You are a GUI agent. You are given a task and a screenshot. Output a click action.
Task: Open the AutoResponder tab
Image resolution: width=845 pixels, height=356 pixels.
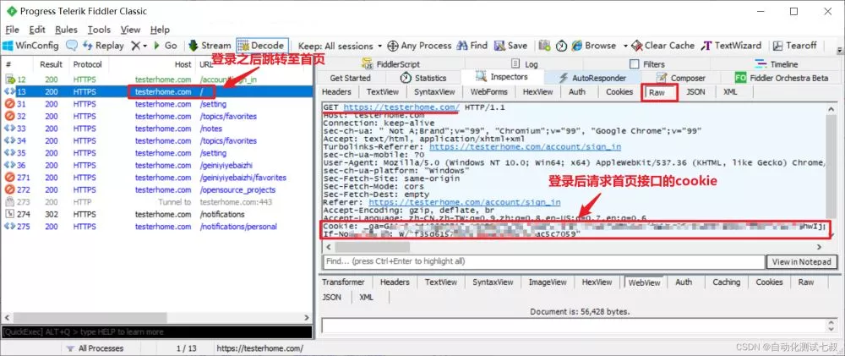[592, 78]
